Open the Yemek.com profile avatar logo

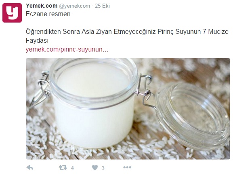pos(12,13)
